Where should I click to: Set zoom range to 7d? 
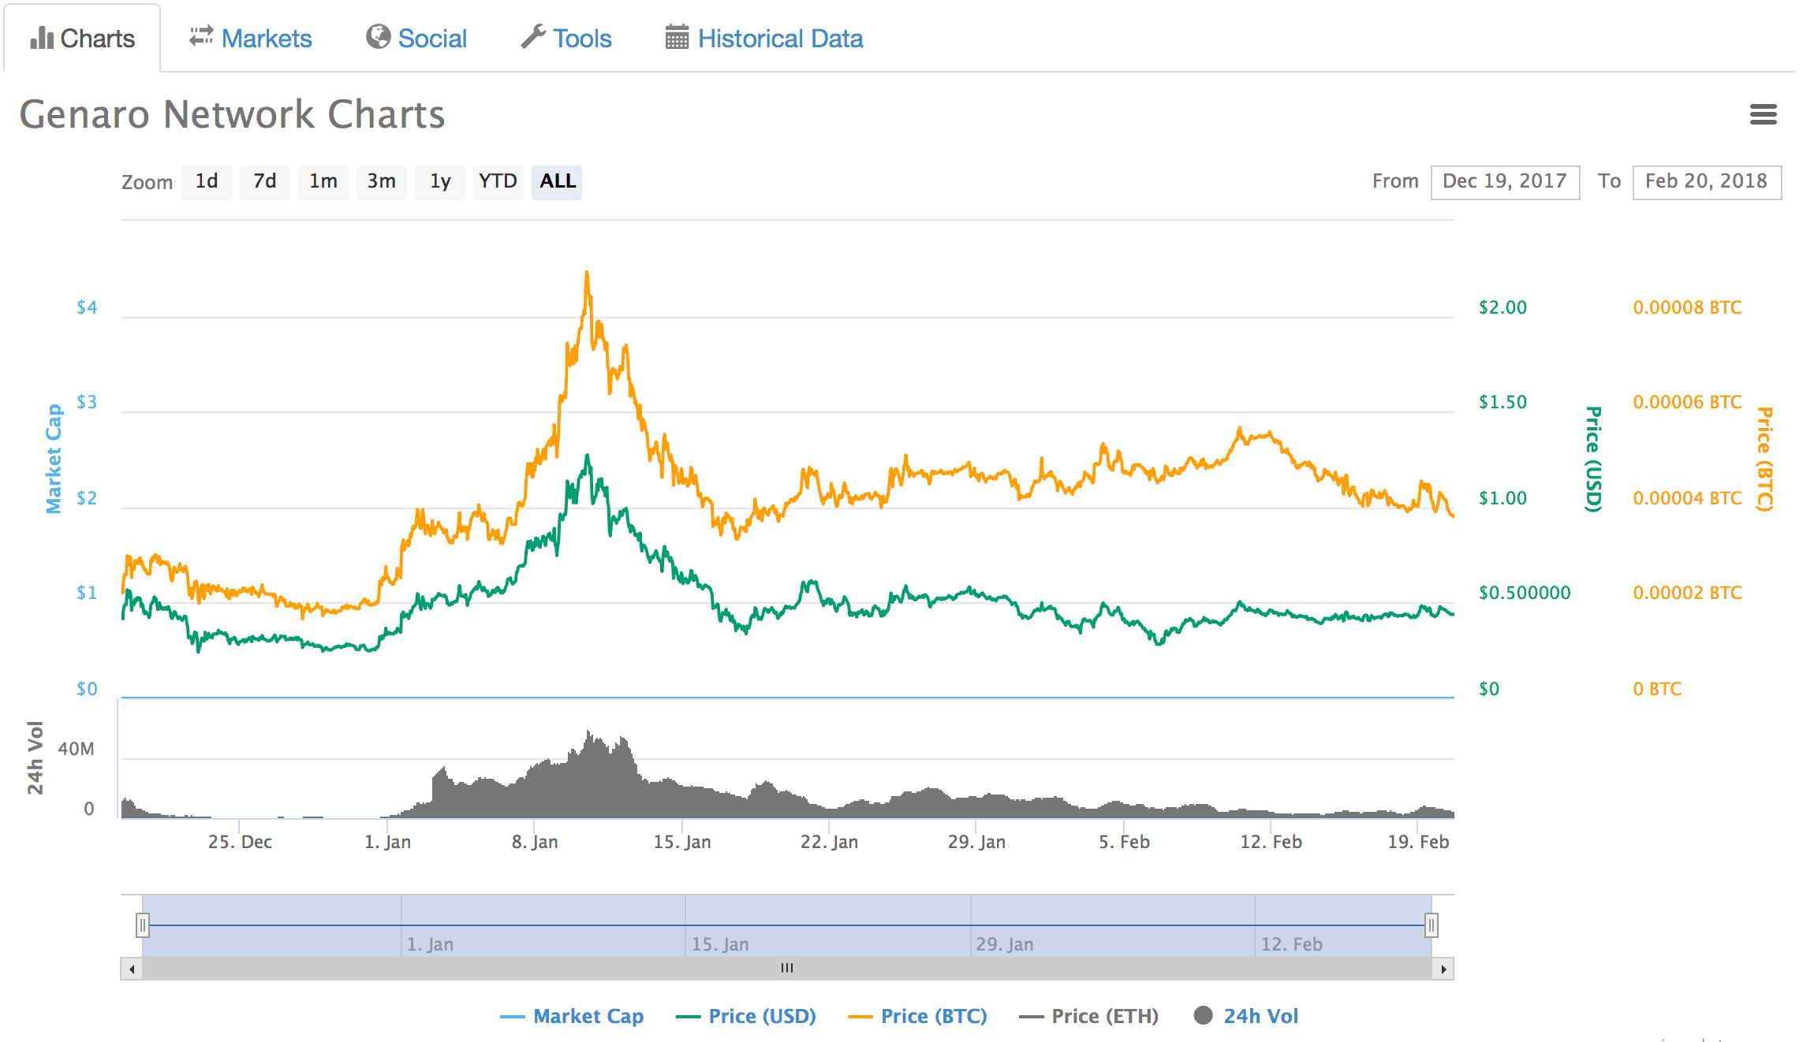coord(265,182)
